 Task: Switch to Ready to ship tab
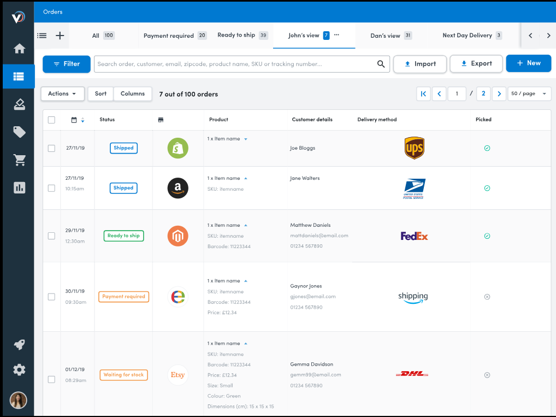243,35
